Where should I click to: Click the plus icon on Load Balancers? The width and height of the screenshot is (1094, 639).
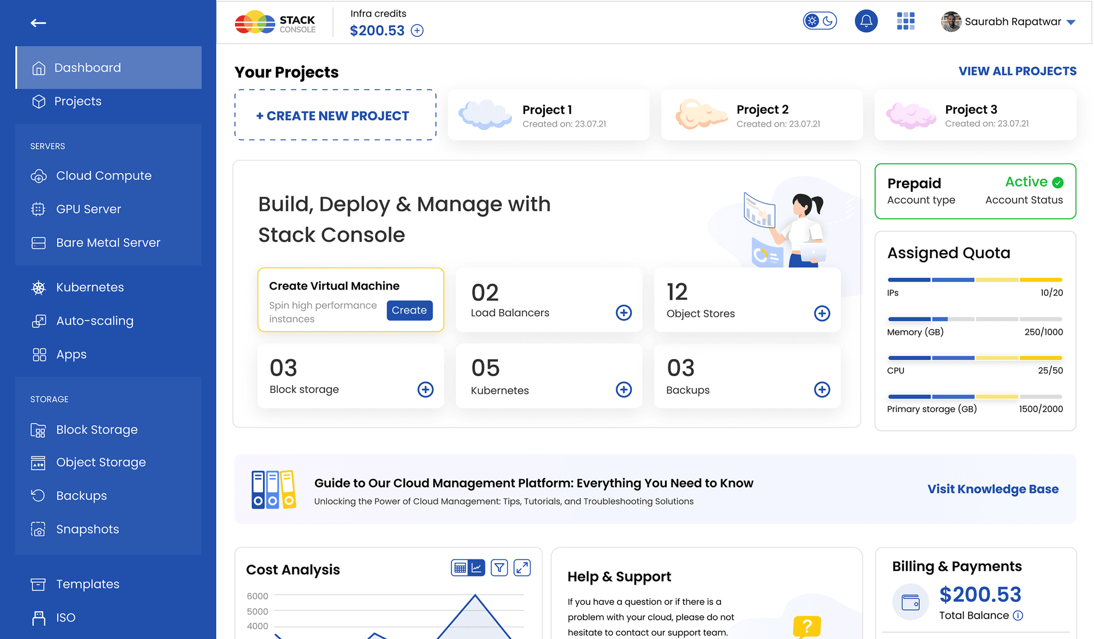pos(623,313)
